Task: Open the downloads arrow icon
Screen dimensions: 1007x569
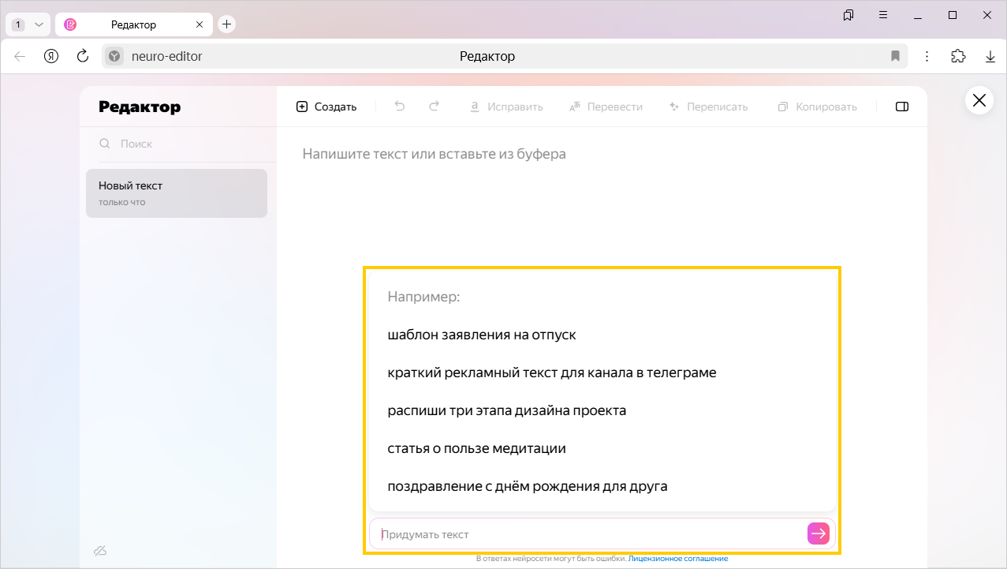Action: pos(990,56)
